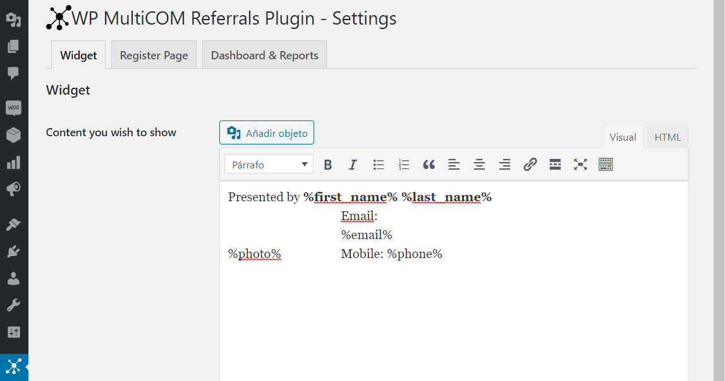Image resolution: width=725 pixels, height=381 pixels.
Task: Open the Plugins sidebar icon
Action: 13,252
